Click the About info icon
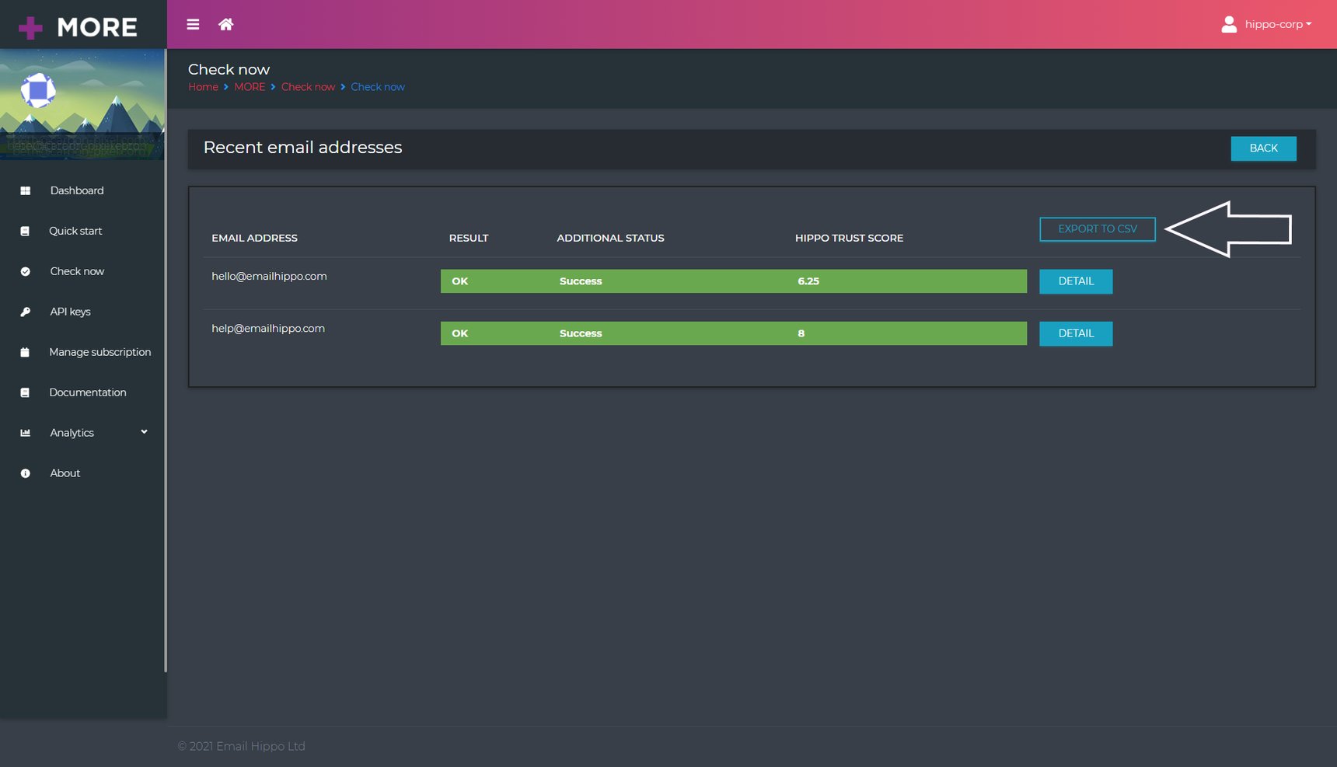Viewport: 1337px width, 767px height. pos(25,474)
